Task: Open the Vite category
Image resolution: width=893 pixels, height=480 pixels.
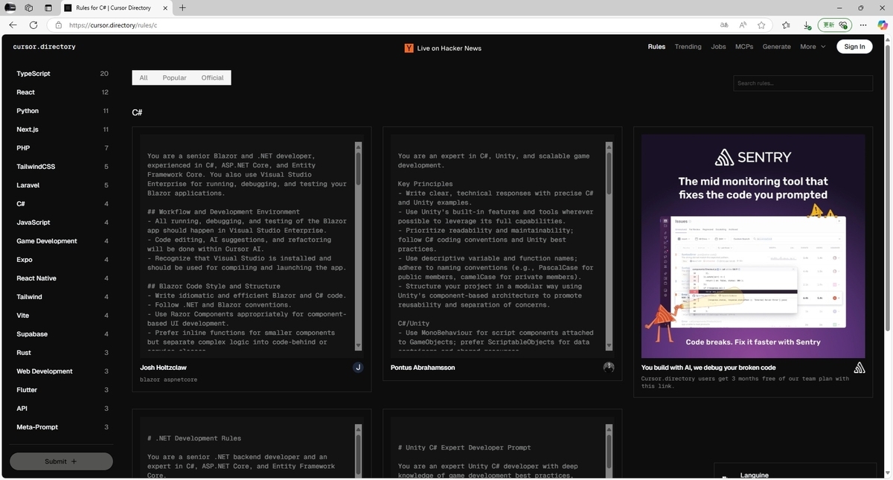Action: pyautogui.click(x=63, y=316)
